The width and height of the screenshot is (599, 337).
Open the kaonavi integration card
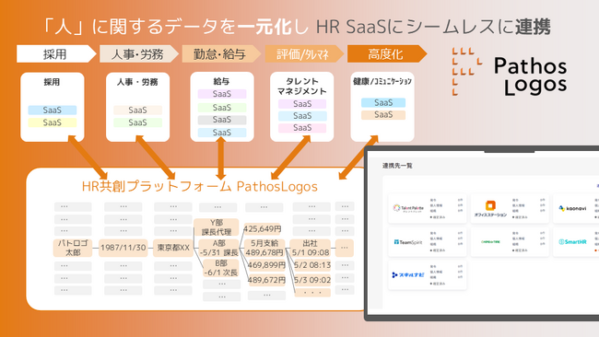(576, 208)
